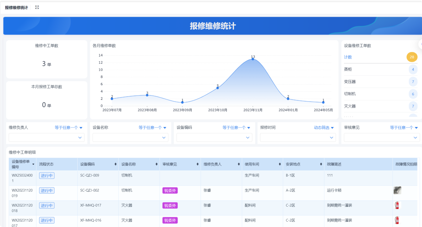Click the fire extinguisher fault photo thumbnail

click(x=397, y=205)
